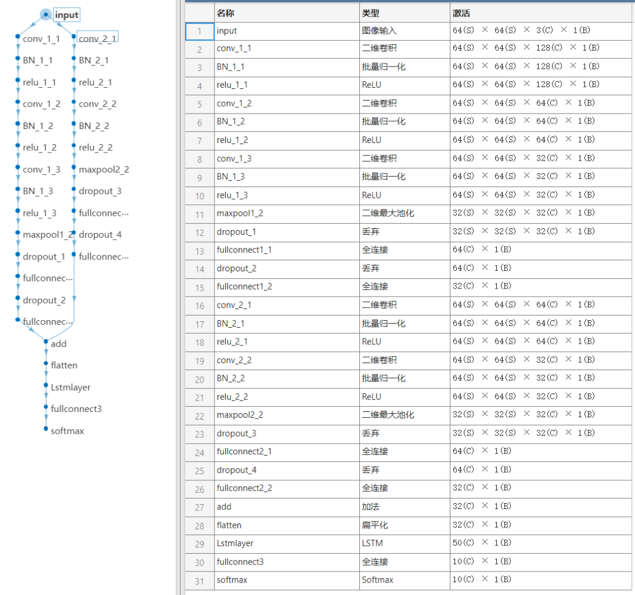The image size is (635, 595).
Task: Select the flatten node in the graph
Action: coord(64,365)
